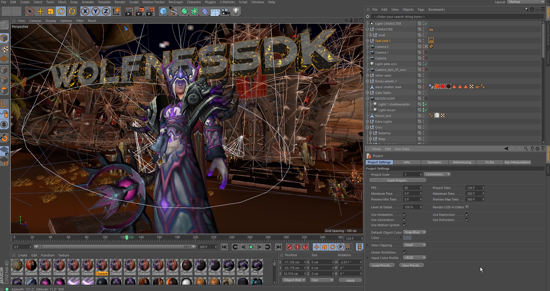Switch to the Dynamics tab

[x=434, y=162]
